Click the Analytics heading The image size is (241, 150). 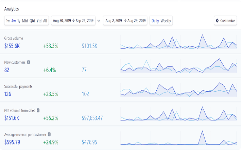click(x=11, y=9)
